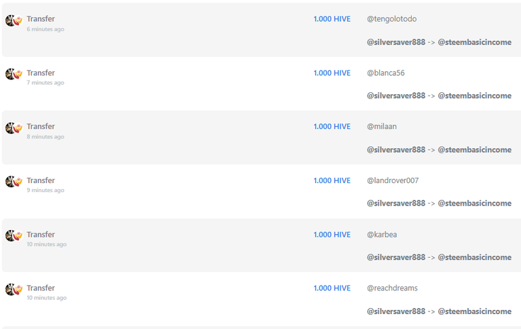The image size is (521, 329).
Task: Open the @landrover007 memo link
Action: click(392, 180)
